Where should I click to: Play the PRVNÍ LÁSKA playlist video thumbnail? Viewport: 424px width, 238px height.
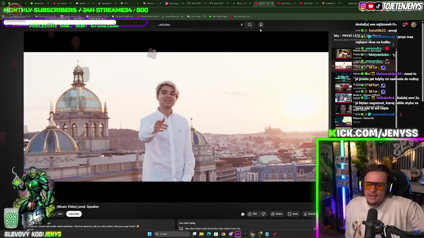(x=343, y=54)
